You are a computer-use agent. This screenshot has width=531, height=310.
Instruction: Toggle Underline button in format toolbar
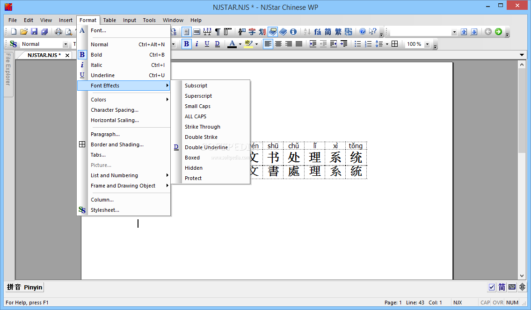[x=207, y=44]
